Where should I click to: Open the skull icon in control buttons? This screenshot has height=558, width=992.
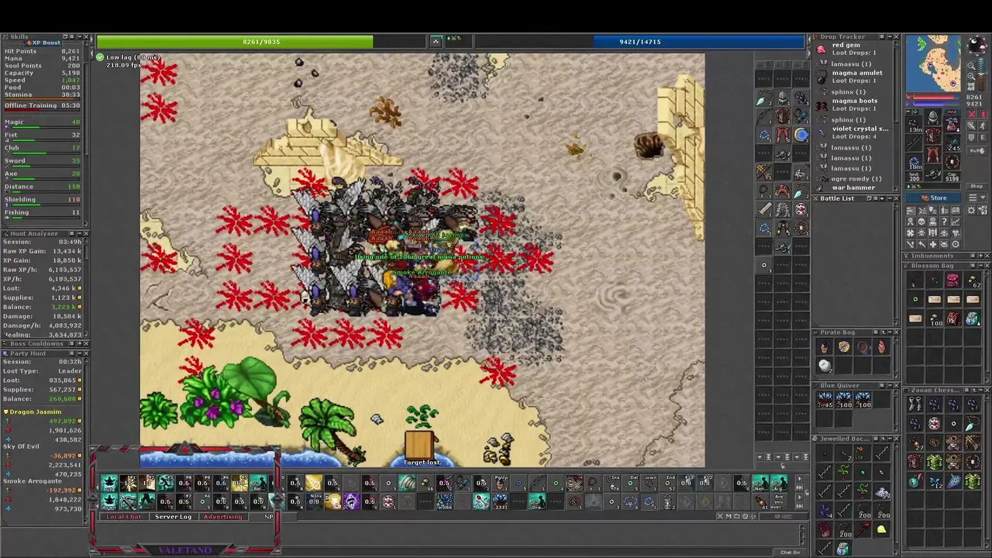tap(921, 221)
